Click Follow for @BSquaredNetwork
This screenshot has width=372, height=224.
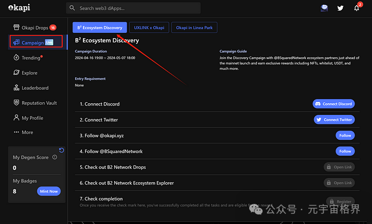click(345, 151)
